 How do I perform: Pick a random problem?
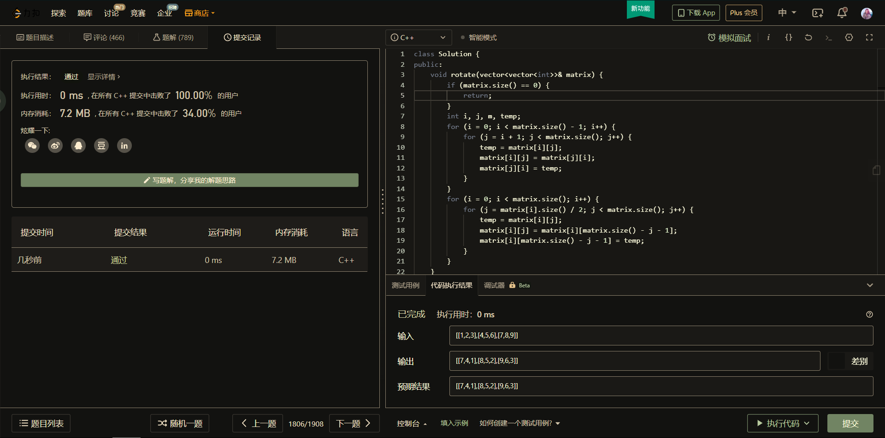point(180,423)
